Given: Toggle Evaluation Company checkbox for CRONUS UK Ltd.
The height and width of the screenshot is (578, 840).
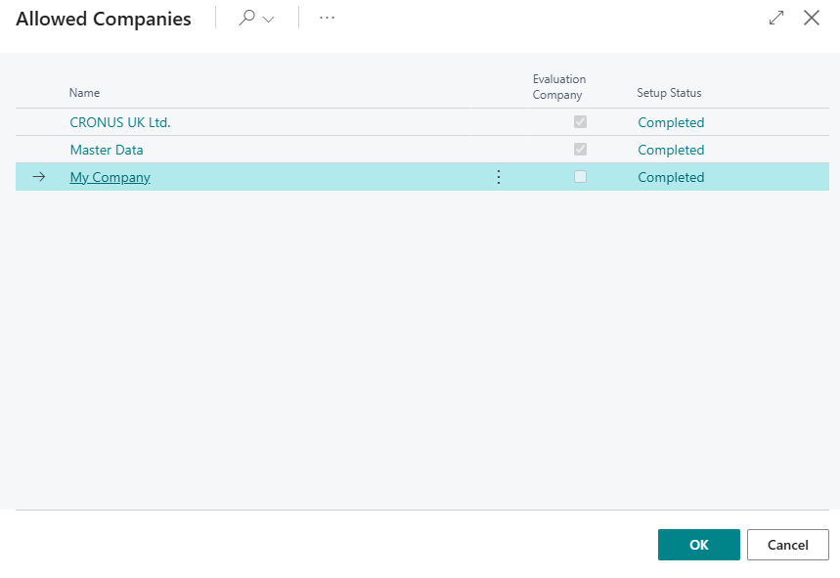Looking at the screenshot, I should click(580, 121).
